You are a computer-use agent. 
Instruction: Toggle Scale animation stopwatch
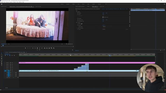(78, 14)
